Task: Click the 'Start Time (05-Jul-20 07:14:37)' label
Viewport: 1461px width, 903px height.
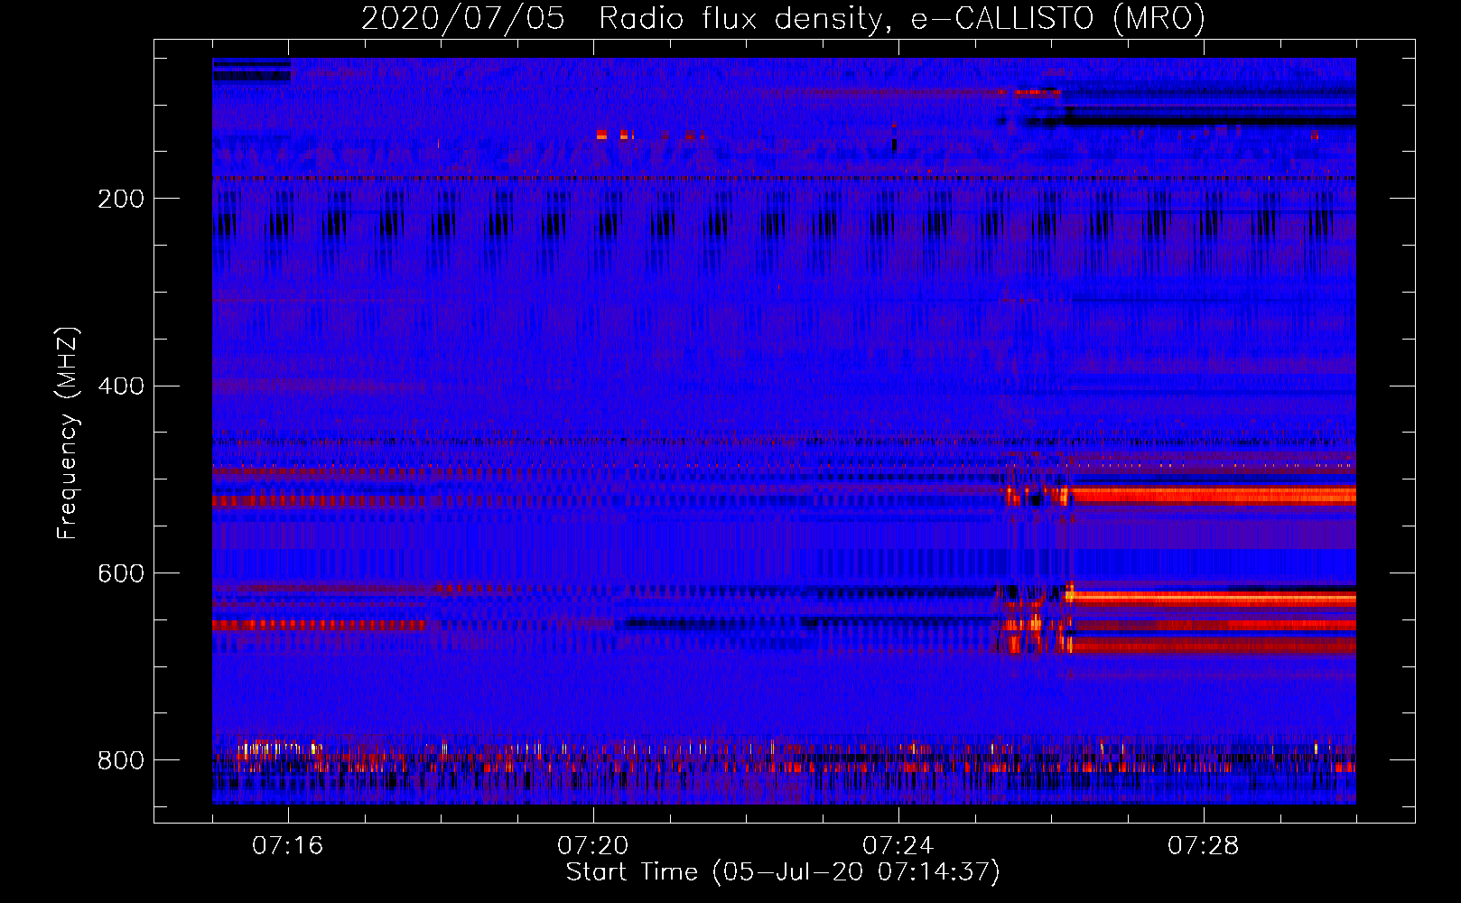Action: click(x=784, y=872)
